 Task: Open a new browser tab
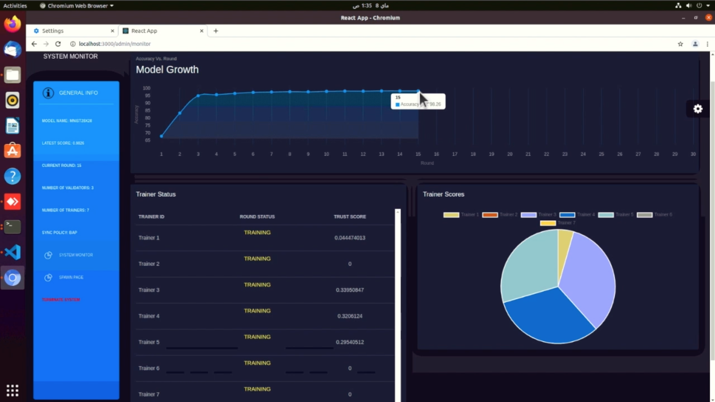click(x=216, y=31)
